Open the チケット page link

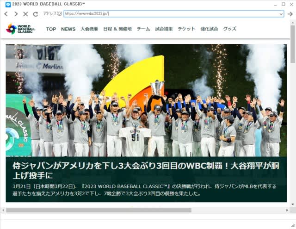[x=186, y=29]
